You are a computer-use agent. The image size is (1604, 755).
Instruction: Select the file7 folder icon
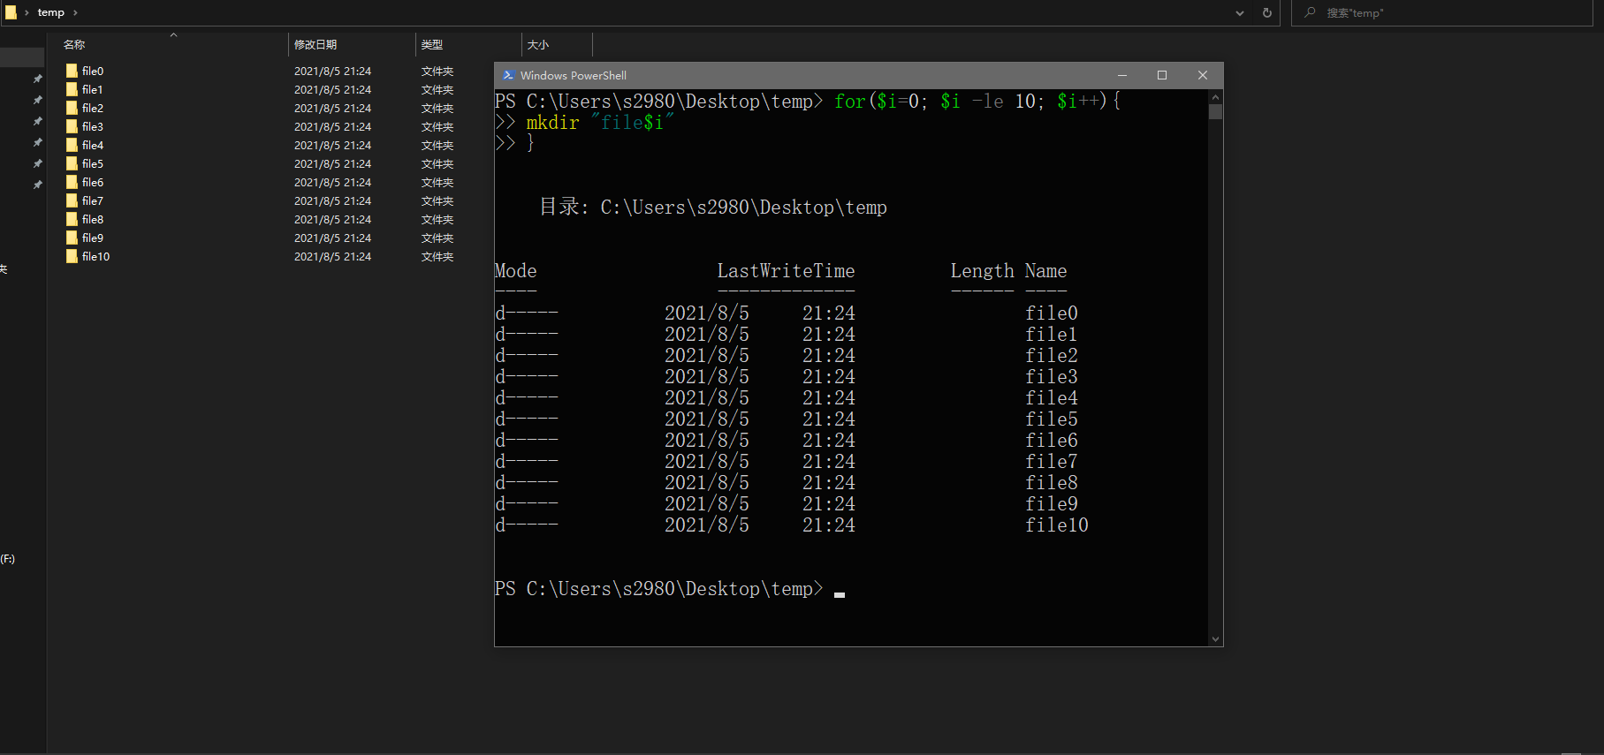click(x=72, y=200)
